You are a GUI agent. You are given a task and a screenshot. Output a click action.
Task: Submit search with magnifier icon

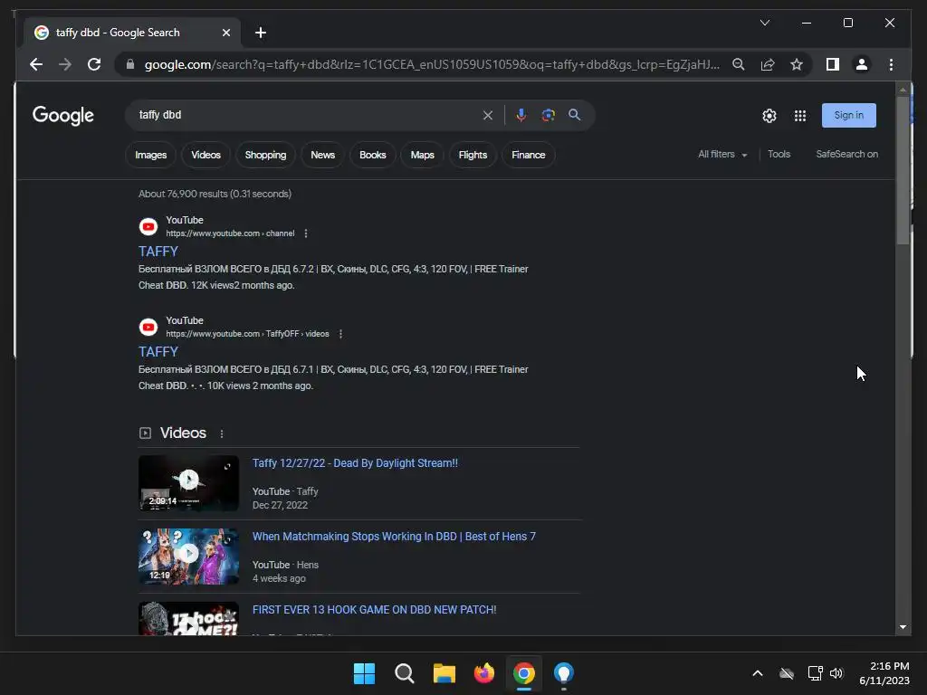pos(574,115)
